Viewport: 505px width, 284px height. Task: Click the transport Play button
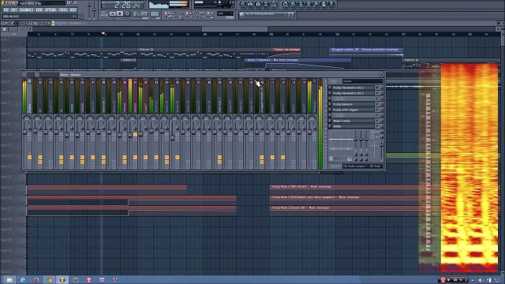[113, 14]
